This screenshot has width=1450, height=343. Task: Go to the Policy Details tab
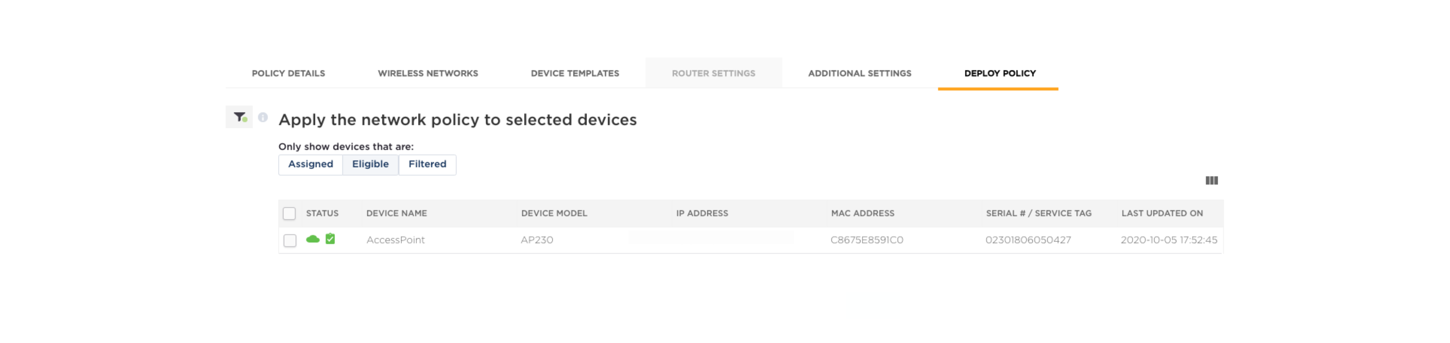click(288, 73)
